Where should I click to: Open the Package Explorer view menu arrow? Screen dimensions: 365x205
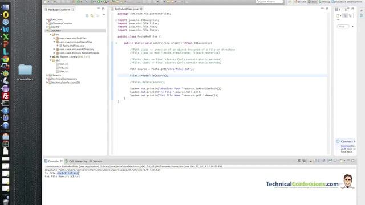click(x=104, y=15)
